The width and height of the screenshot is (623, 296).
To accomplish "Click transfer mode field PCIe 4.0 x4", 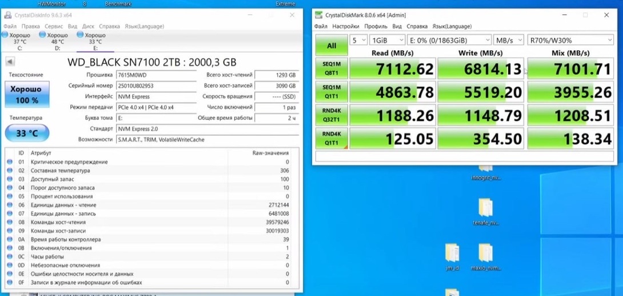I will tap(155, 107).
